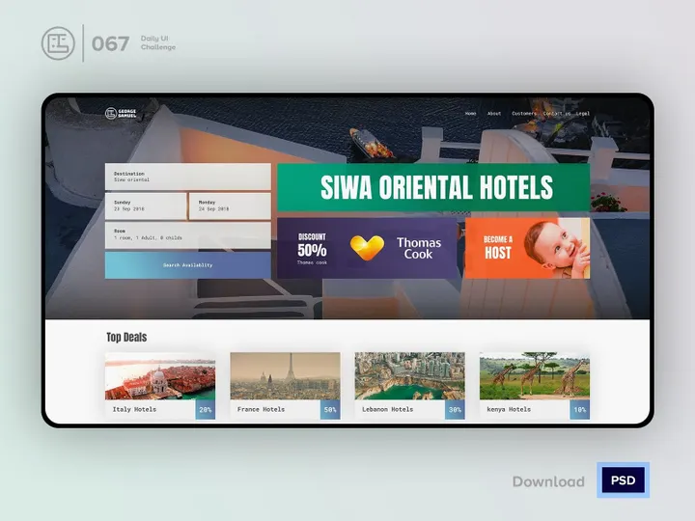Click the Top Deals heading
Screen dimensions: 695x521
(126, 337)
